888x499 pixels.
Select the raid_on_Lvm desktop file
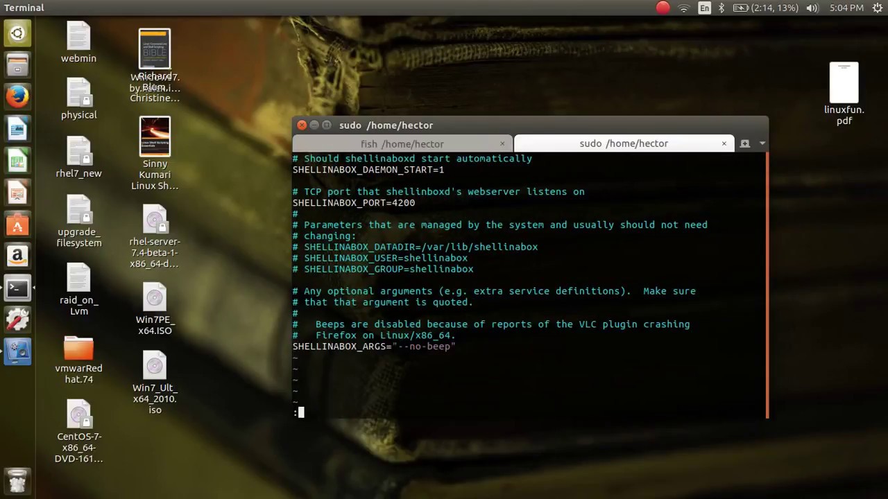(x=78, y=290)
